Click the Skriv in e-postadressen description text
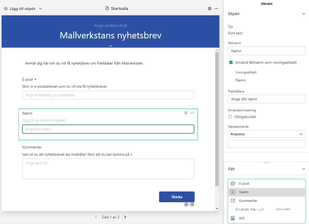309x224 pixels. pos(65,86)
